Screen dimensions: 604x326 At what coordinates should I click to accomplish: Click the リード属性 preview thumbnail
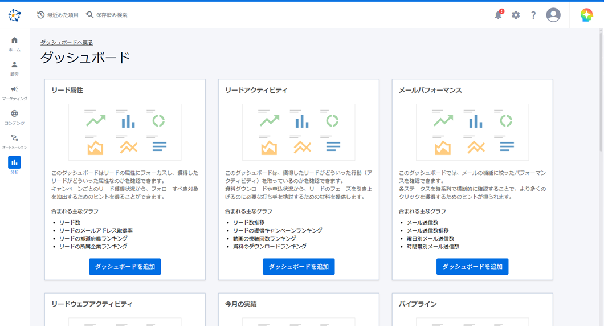(x=125, y=132)
